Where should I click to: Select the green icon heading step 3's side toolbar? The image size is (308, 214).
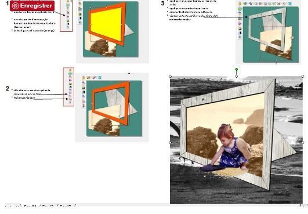pyautogui.click(x=240, y=9)
